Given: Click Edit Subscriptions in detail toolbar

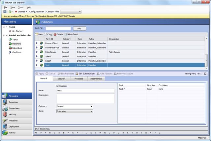Looking at the screenshot, I should tap(85, 74).
